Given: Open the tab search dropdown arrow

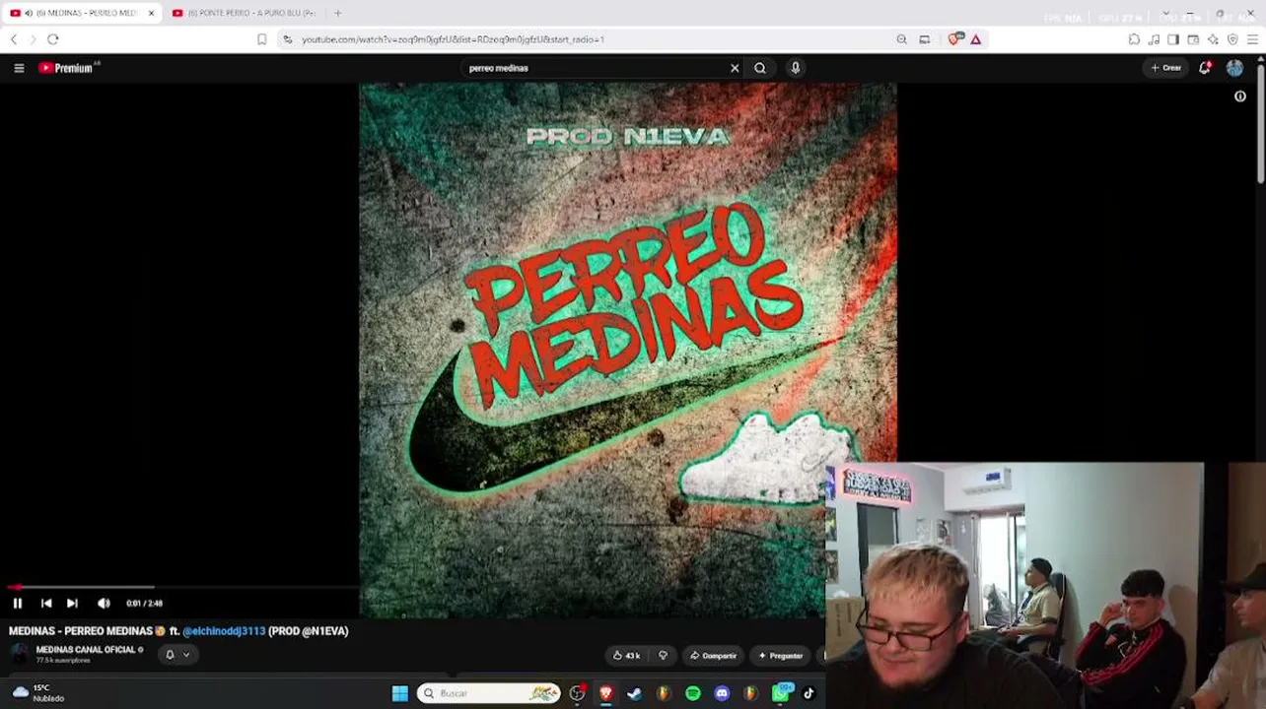Looking at the screenshot, I should 1166,13.
